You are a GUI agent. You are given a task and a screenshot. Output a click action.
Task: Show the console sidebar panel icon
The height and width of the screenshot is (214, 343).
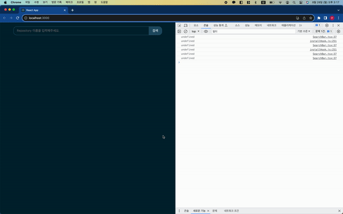179,31
